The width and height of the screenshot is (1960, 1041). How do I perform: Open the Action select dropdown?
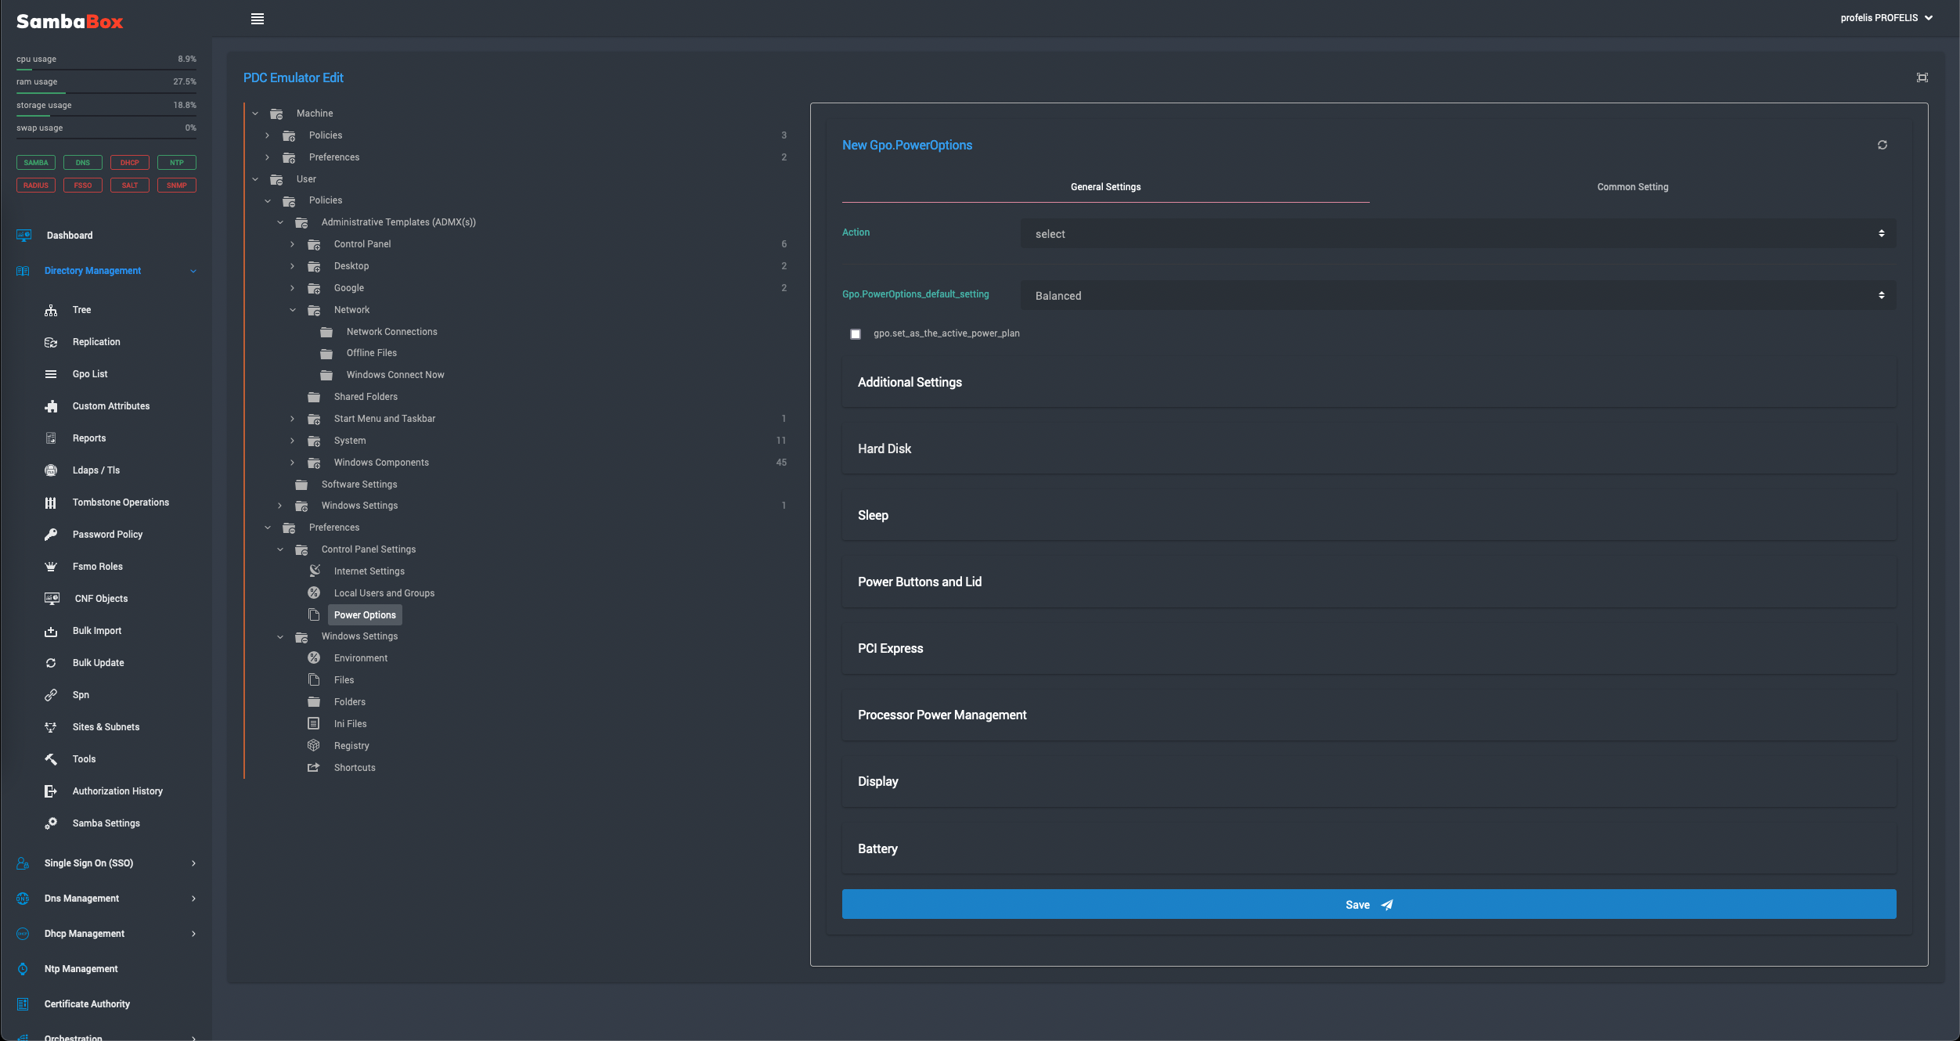point(1457,233)
